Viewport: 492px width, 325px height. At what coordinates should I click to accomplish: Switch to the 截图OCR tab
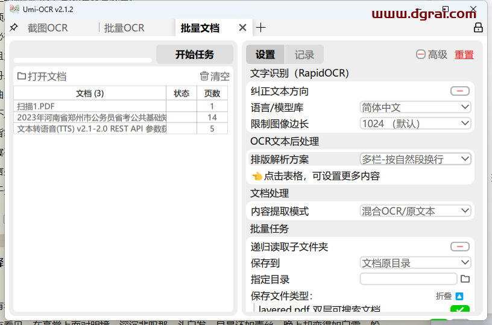pos(48,28)
